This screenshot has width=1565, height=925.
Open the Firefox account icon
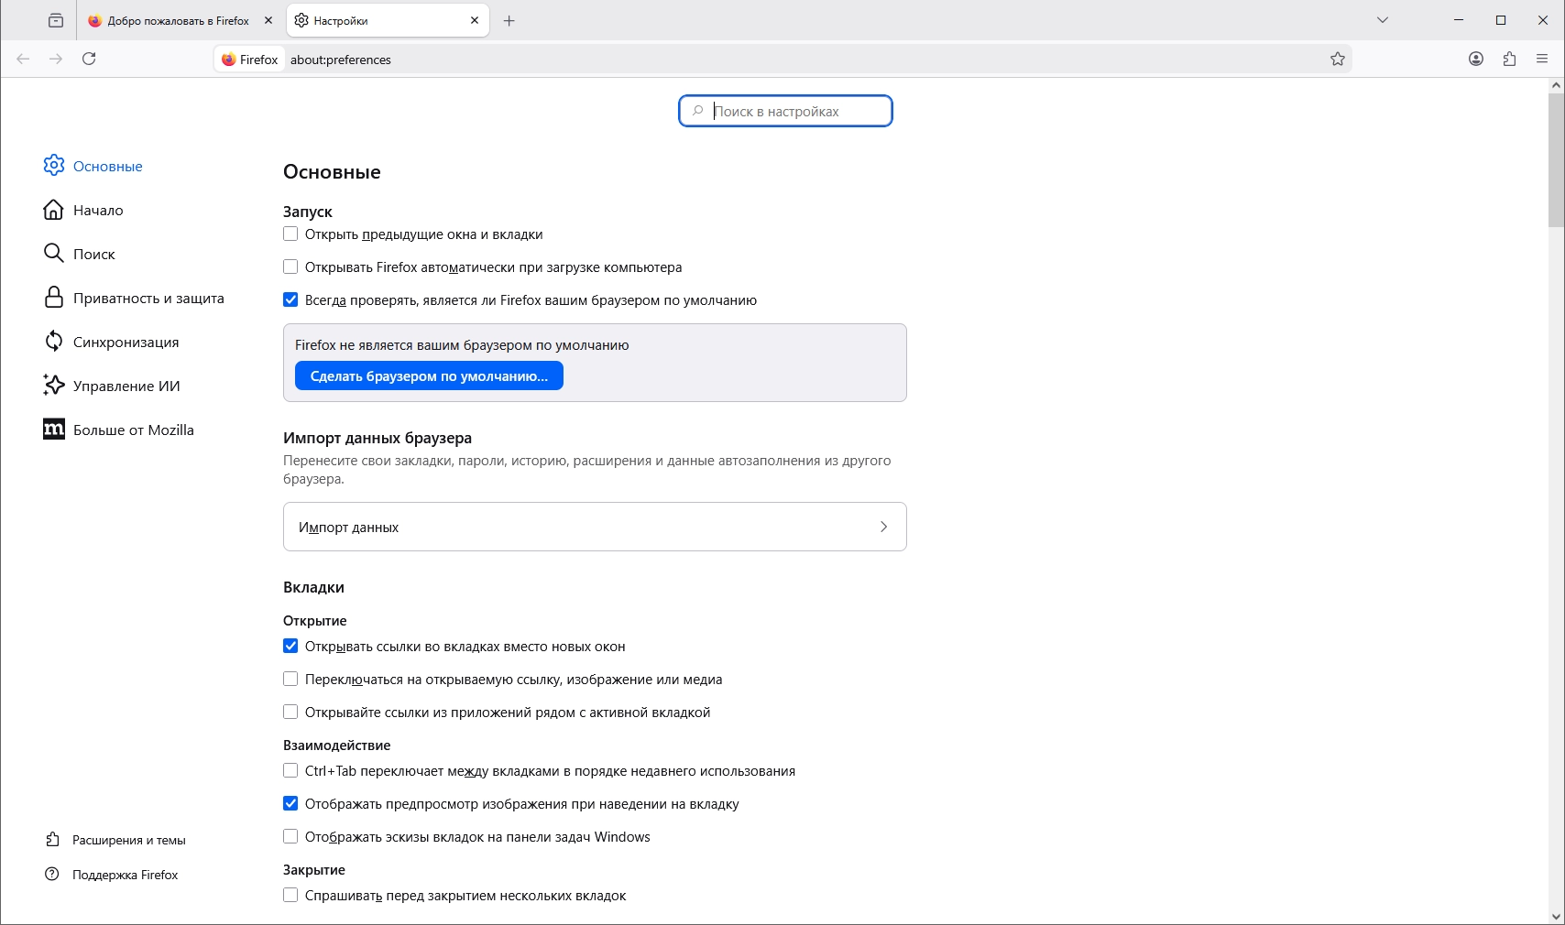[1476, 59]
